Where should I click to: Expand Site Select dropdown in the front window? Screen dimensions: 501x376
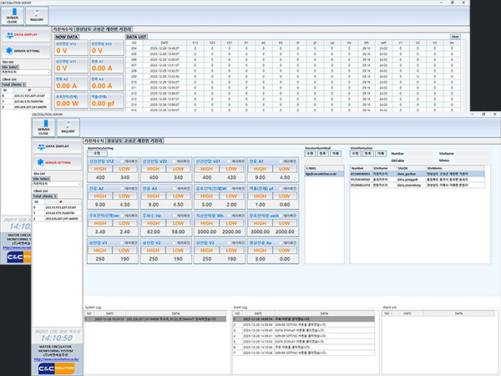pyautogui.click(x=54, y=184)
